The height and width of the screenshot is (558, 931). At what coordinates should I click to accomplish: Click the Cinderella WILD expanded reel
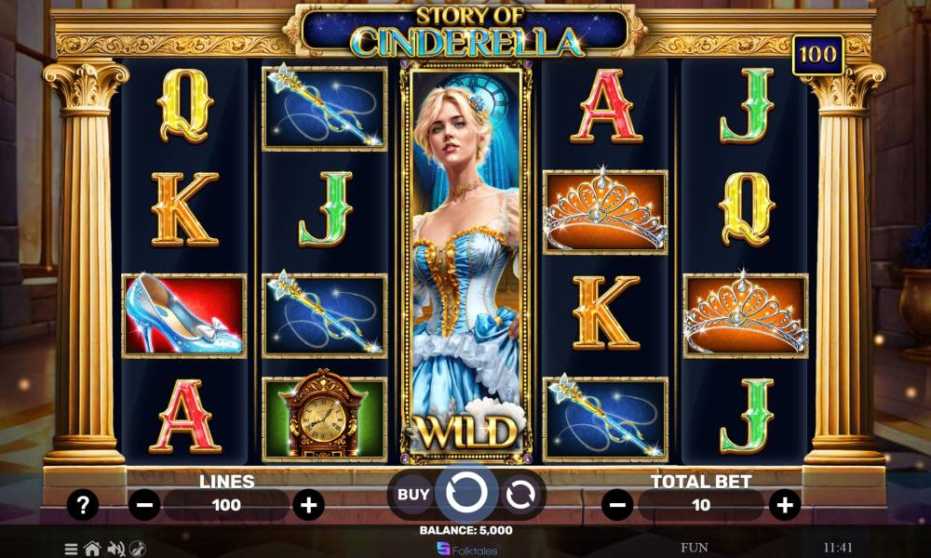click(466, 261)
